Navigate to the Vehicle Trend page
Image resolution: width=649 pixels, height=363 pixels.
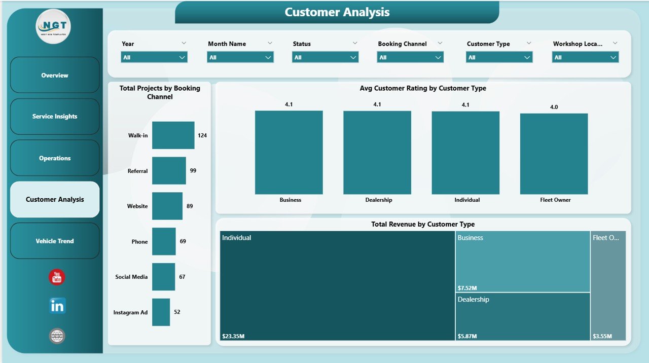(x=55, y=241)
